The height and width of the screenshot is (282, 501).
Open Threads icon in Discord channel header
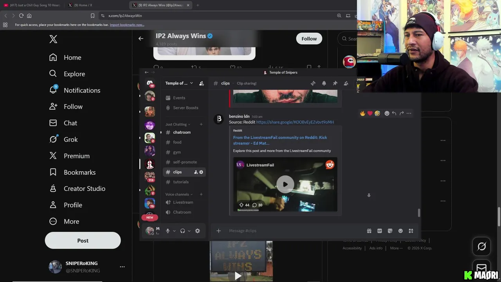pos(313,83)
